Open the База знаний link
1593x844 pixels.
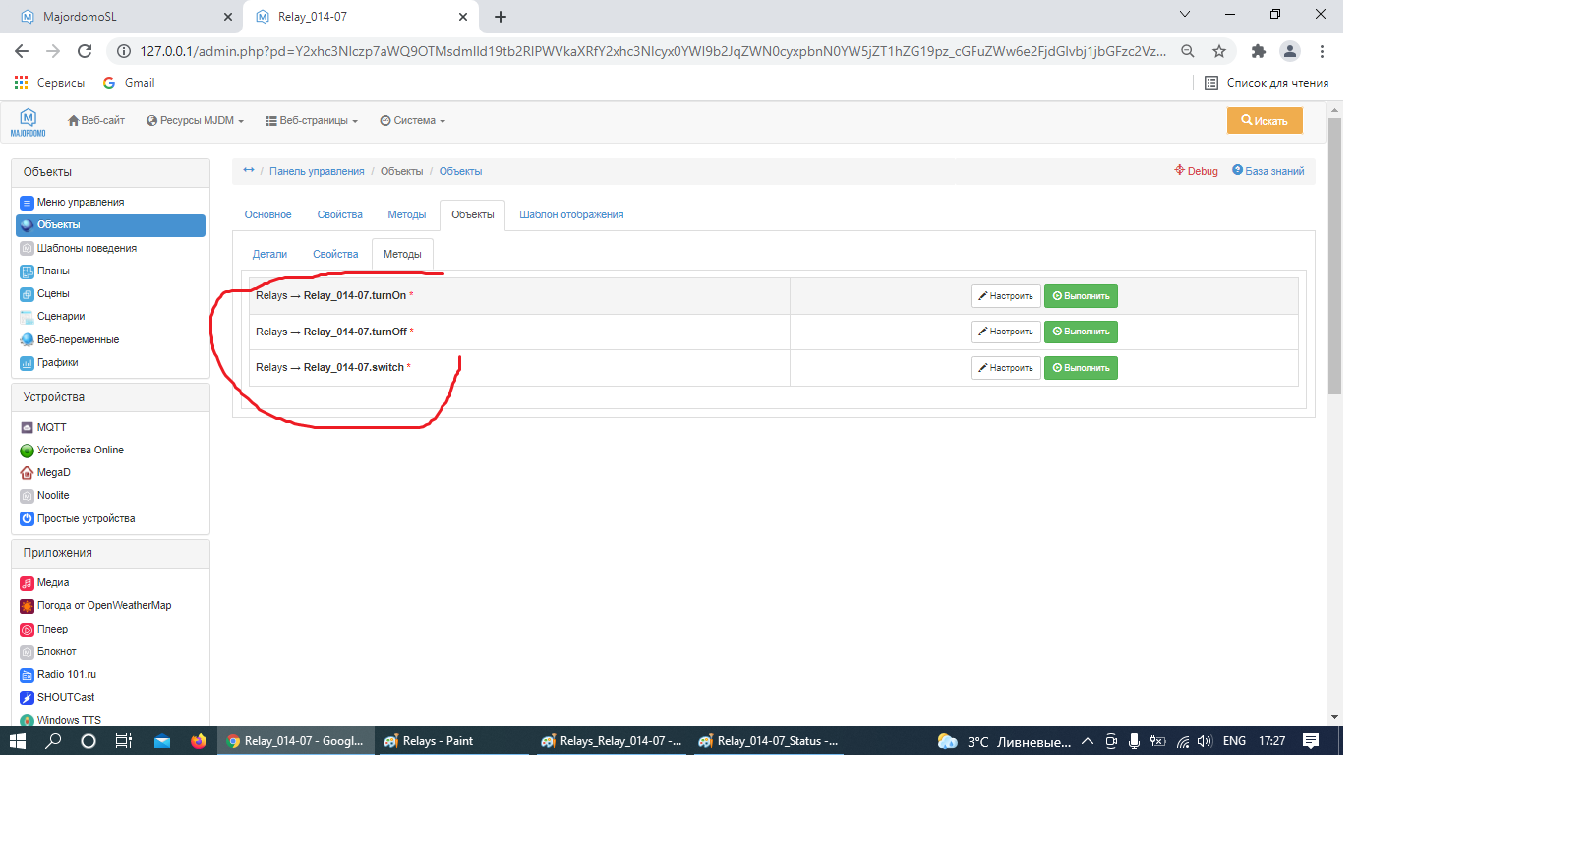[x=1268, y=171]
